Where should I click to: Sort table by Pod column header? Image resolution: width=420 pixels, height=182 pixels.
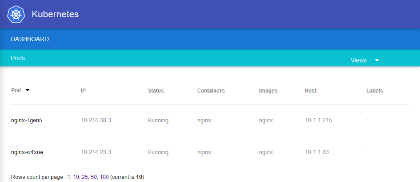click(x=16, y=90)
